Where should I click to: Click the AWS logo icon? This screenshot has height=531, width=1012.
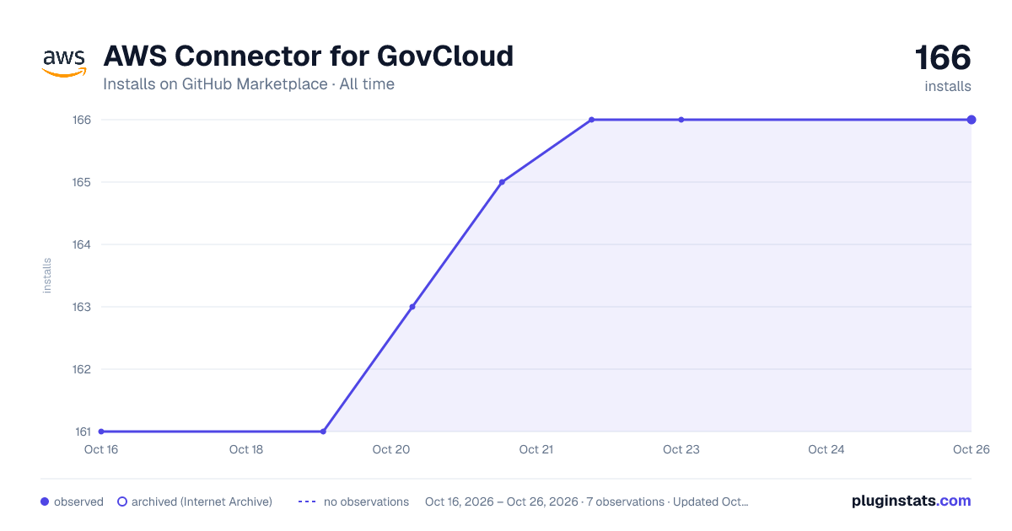coord(64,64)
